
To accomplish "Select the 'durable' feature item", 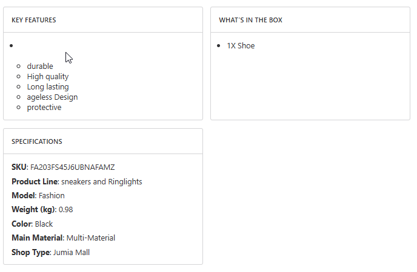I will tap(40, 66).
